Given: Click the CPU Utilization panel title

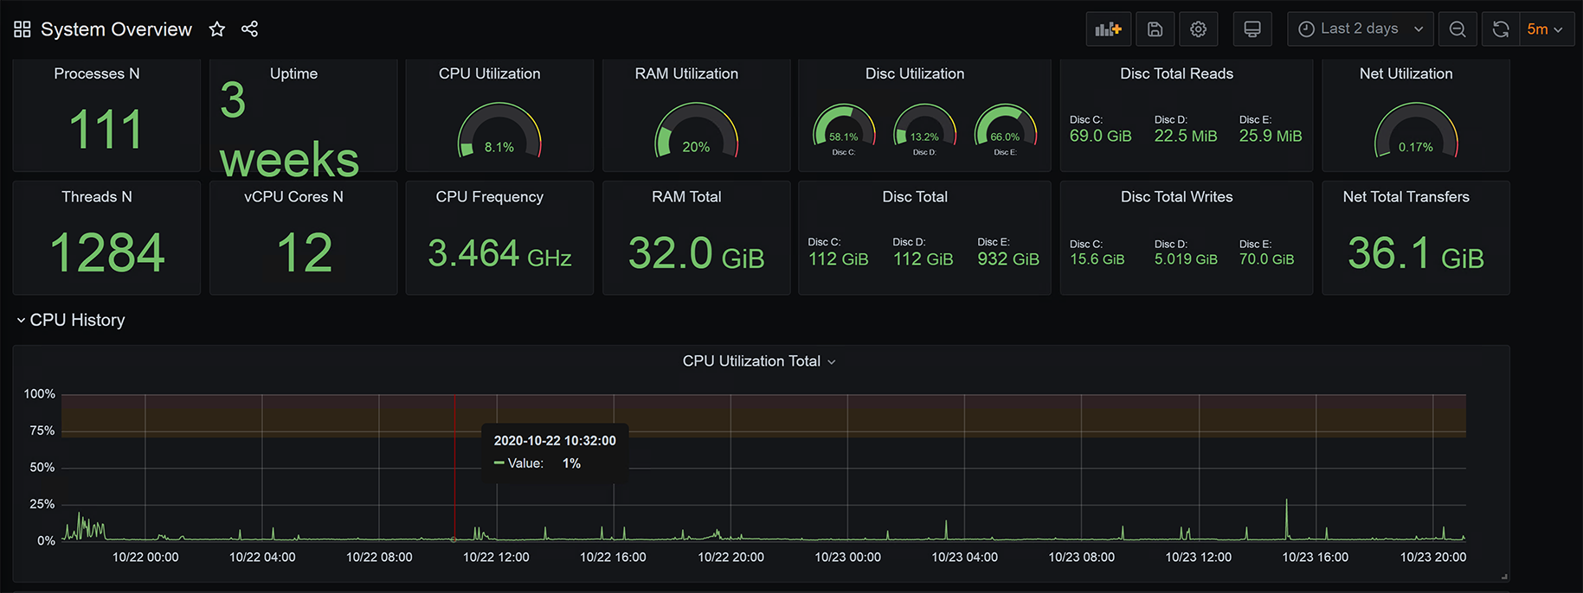Looking at the screenshot, I should click(489, 73).
